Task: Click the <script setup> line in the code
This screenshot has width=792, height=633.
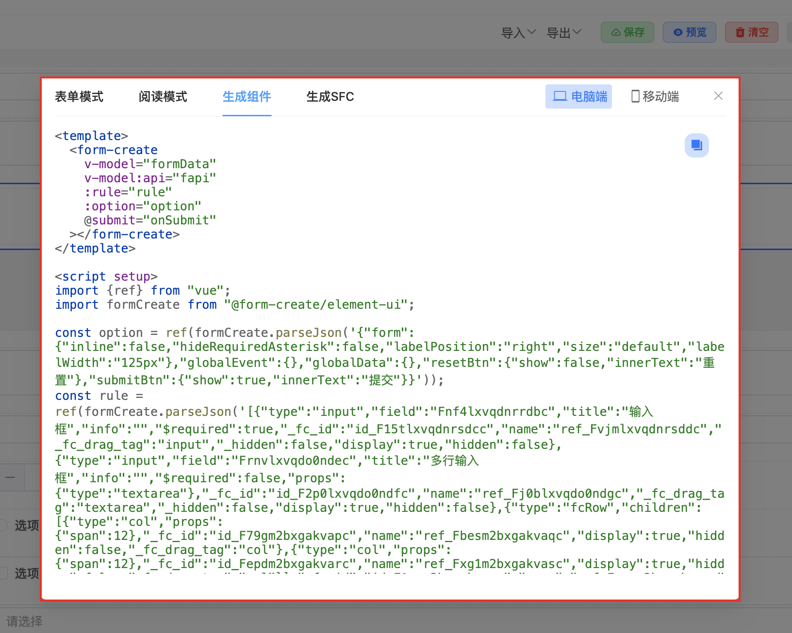Action: (106, 276)
